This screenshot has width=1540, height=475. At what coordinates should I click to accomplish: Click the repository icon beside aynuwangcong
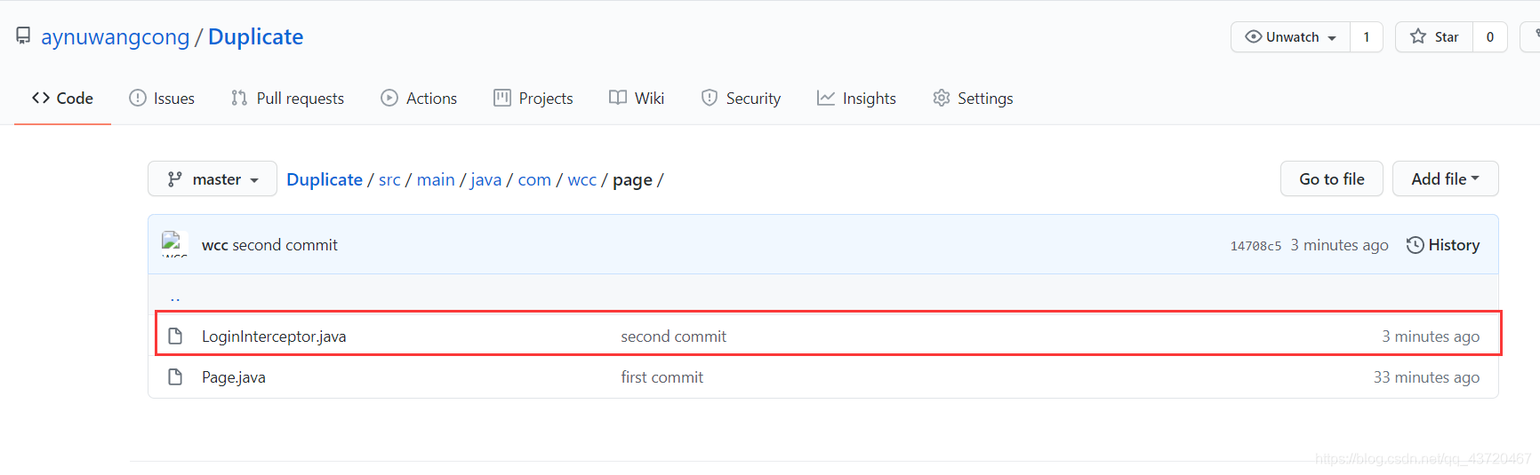23,36
